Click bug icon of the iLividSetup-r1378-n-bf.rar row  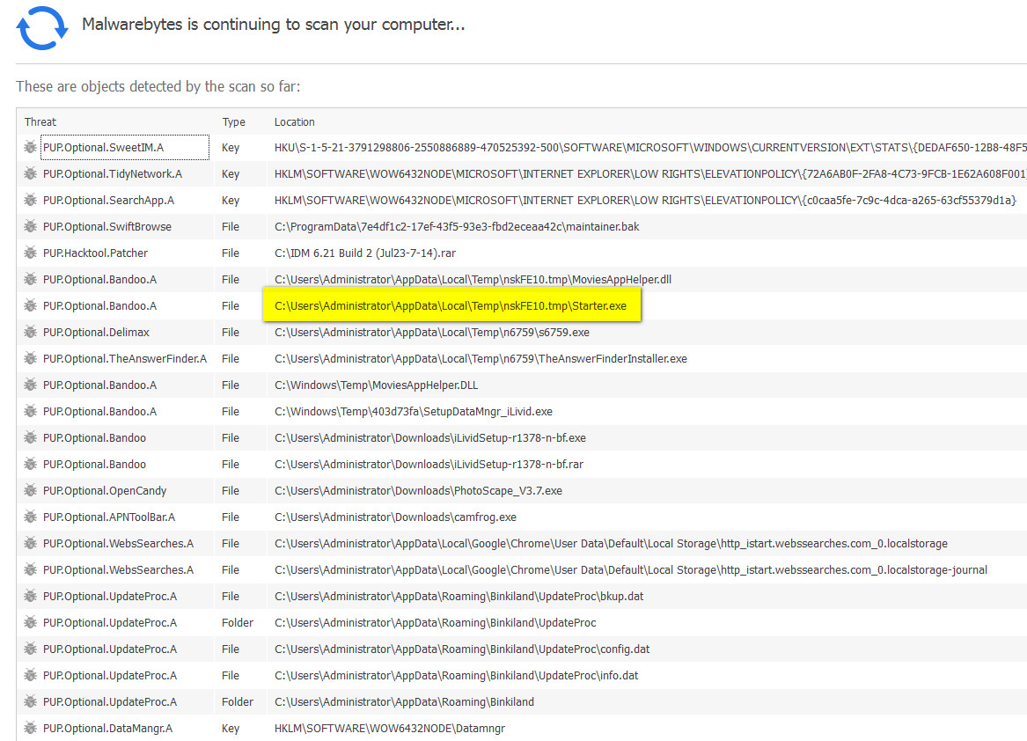click(x=30, y=464)
